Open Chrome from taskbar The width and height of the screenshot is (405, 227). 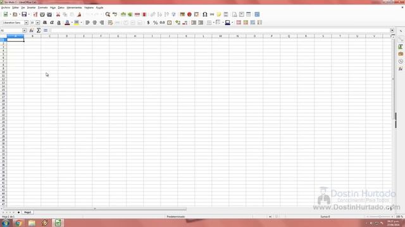[18, 223]
